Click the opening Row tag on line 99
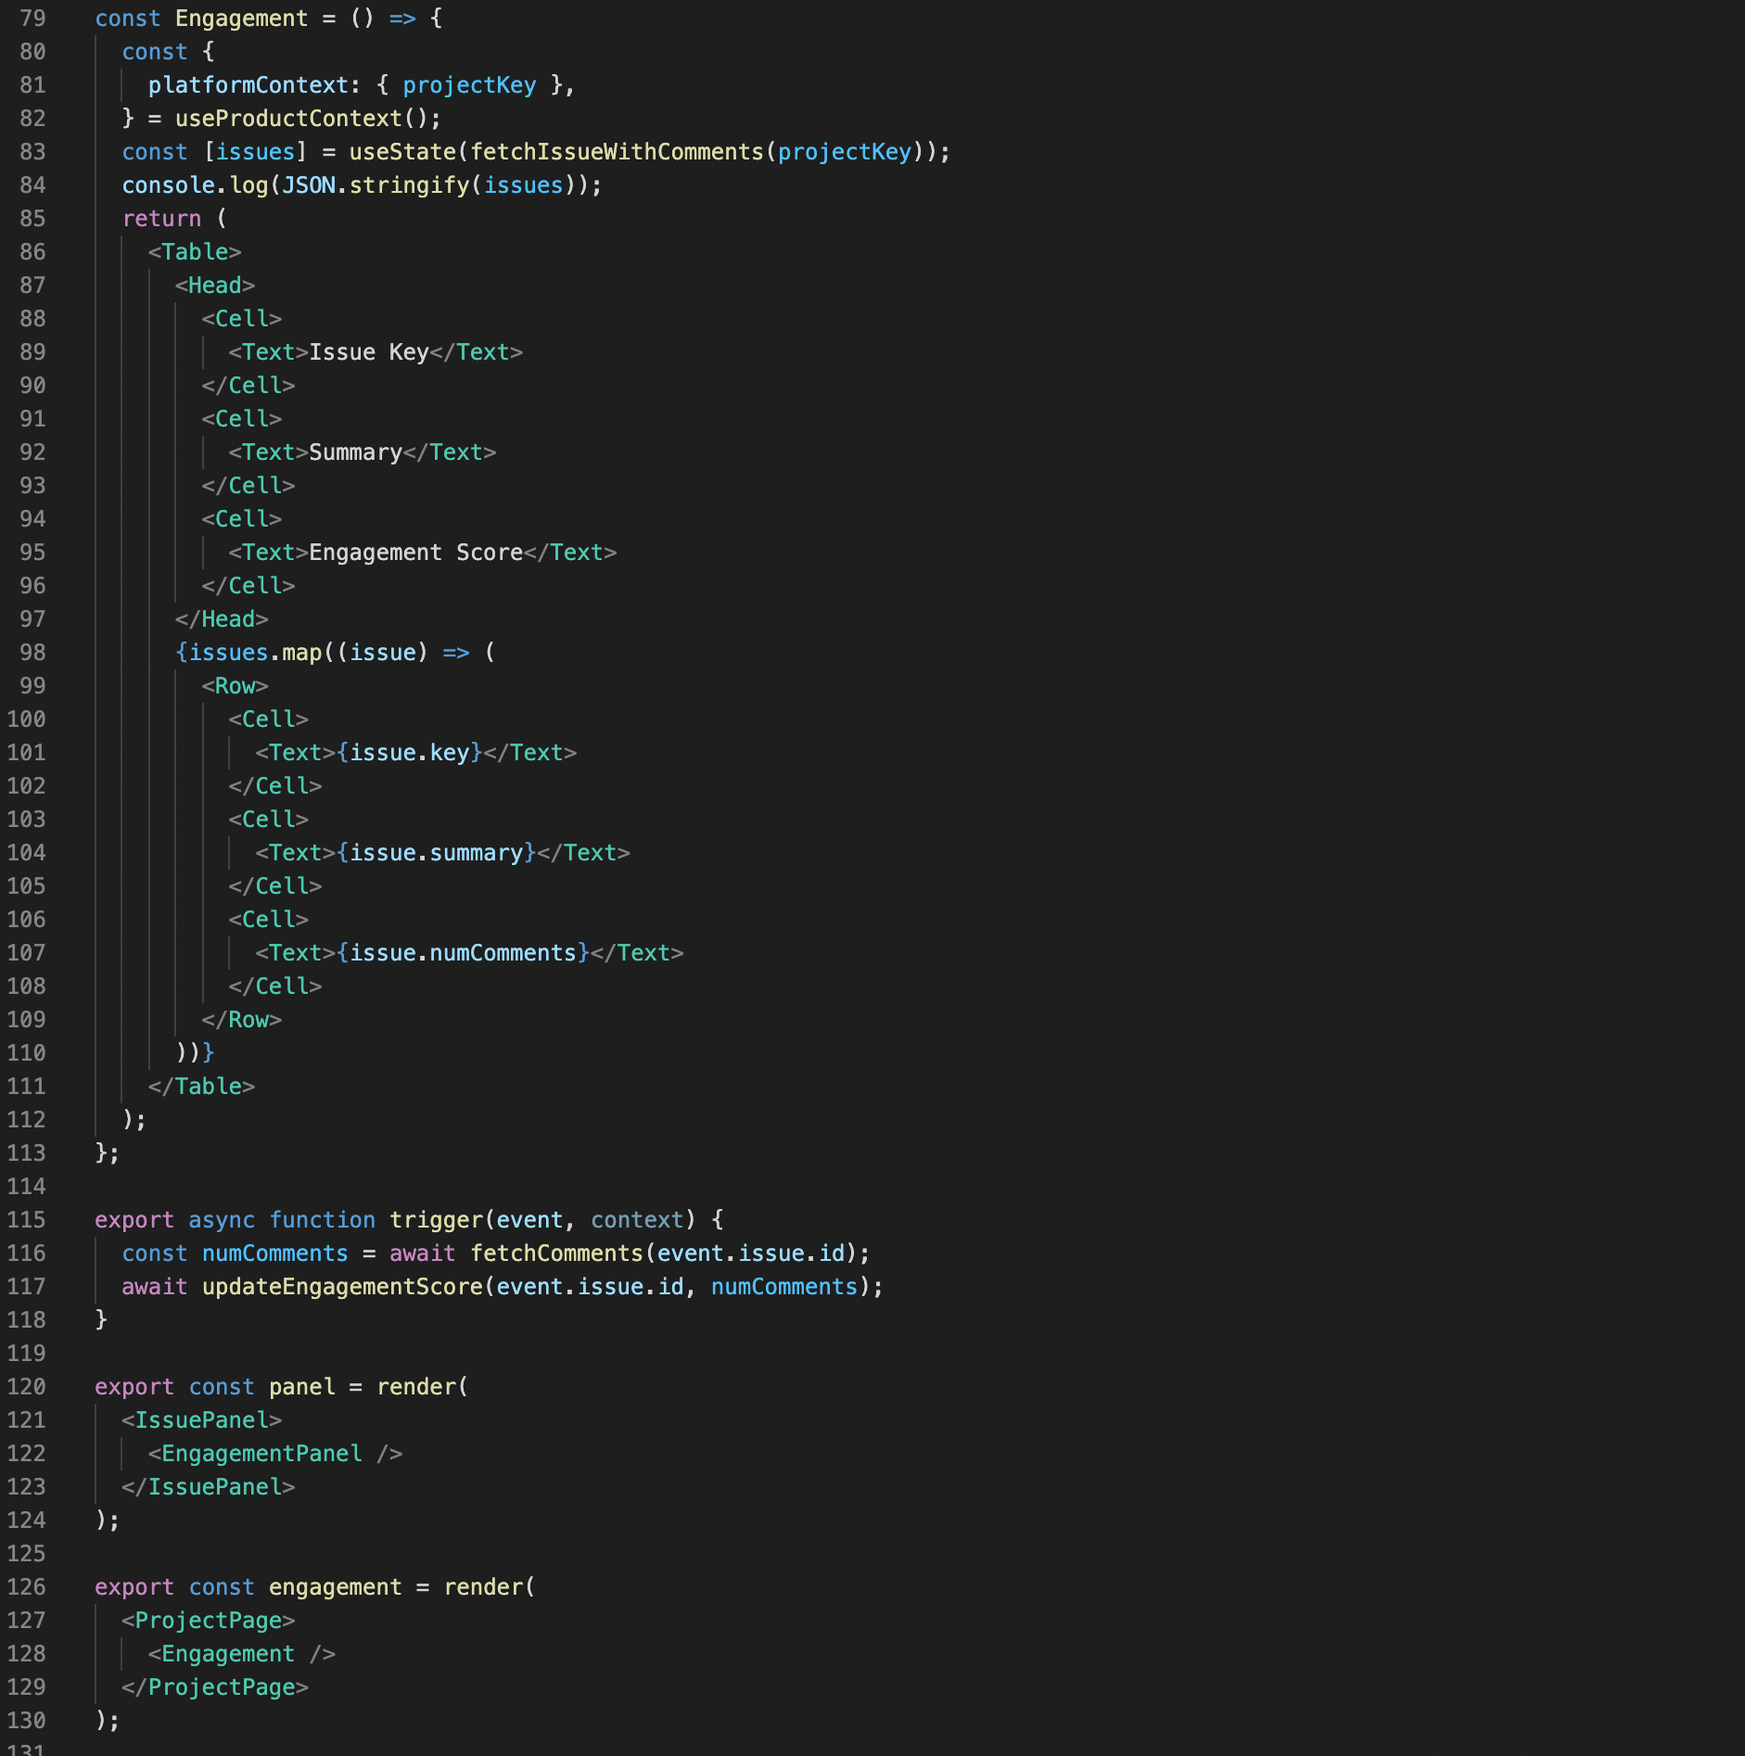 235,686
